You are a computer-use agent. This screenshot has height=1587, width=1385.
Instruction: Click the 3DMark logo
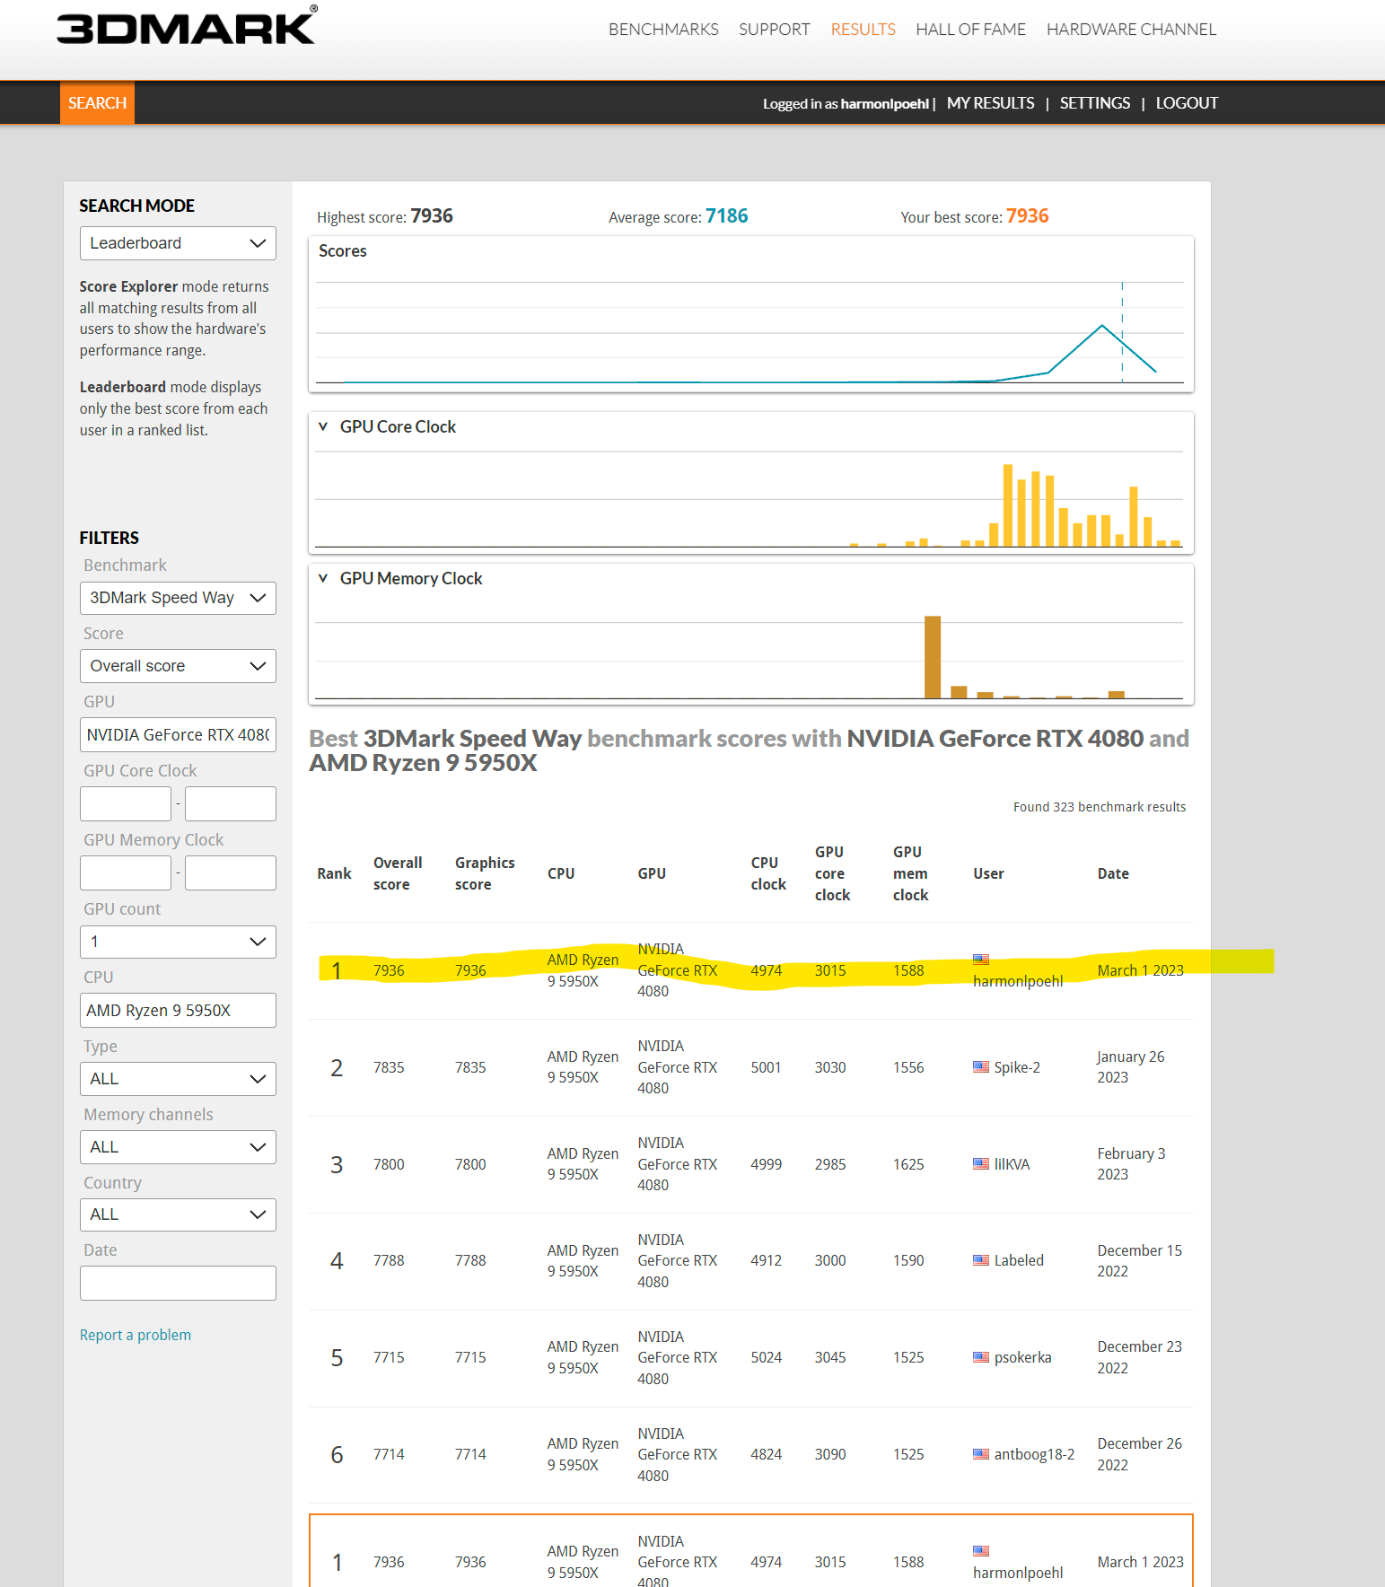[x=187, y=25]
